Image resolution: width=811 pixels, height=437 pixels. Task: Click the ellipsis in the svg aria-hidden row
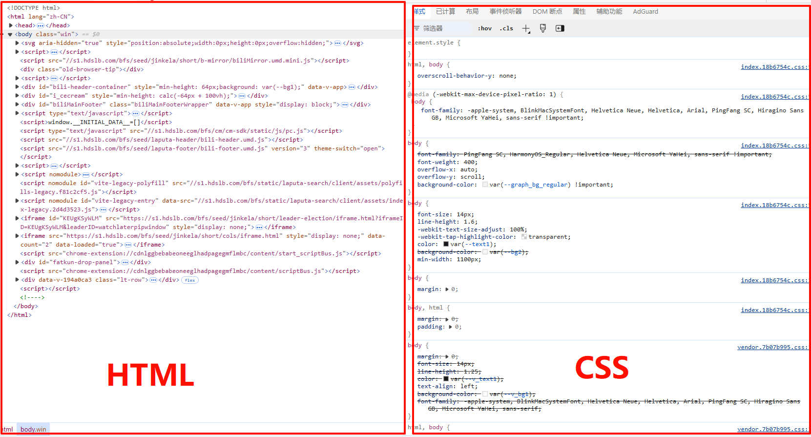pyautogui.click(x=337, y=43)
